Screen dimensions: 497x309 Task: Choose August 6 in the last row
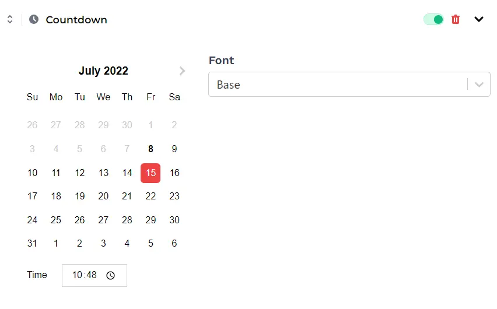[174, 243]
